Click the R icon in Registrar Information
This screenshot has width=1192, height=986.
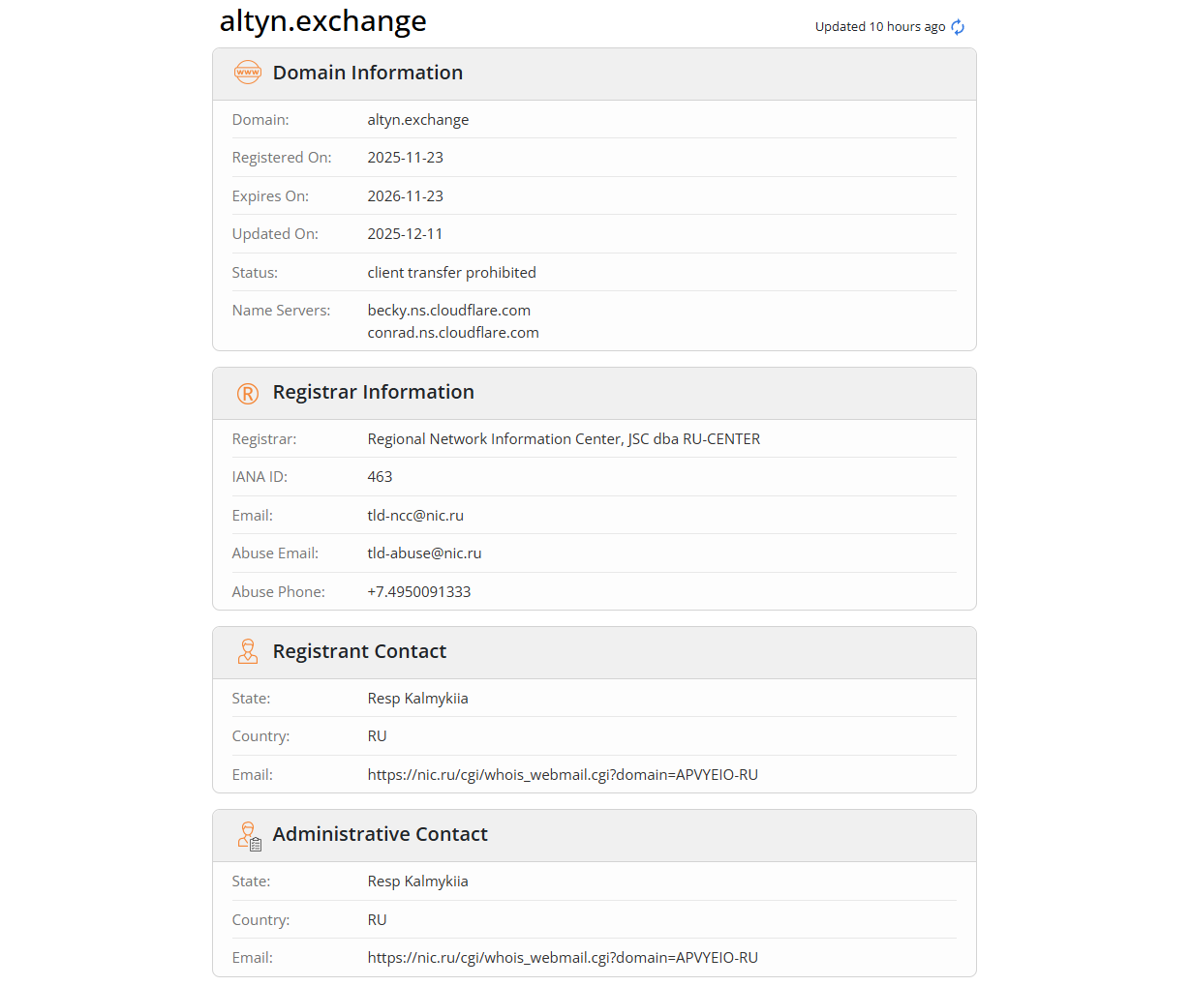248,393
